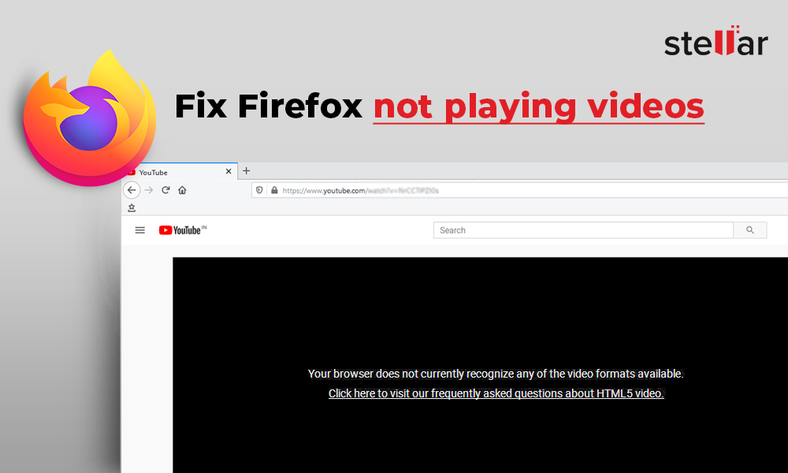Viewport: 788px width, 473px height.
Task: Click the 'Fix Firefox' heading text
Action: 269,106
